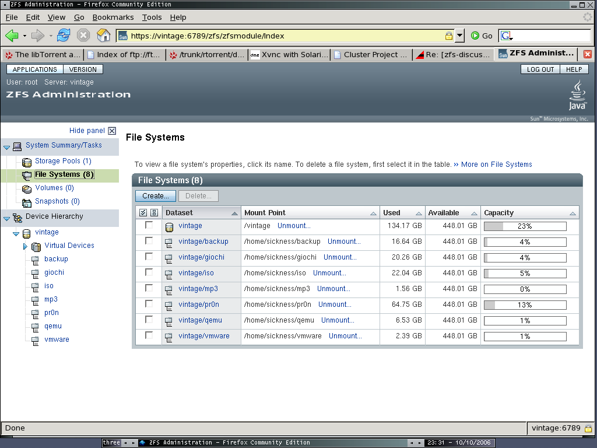Collapse the Device Hierarchy section
Screen dimensions: 597x448
7,218
